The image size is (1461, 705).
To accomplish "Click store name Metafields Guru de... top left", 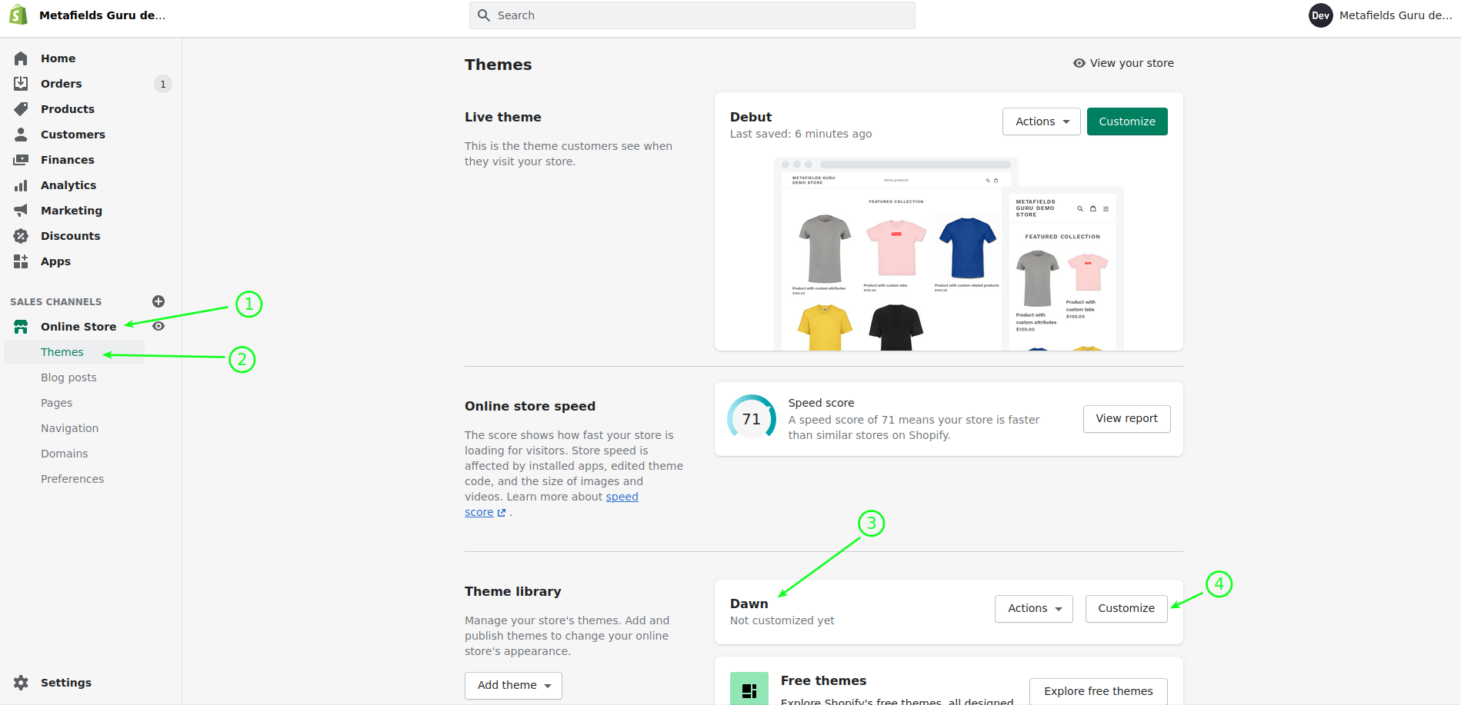I will [x=102, y=15].
